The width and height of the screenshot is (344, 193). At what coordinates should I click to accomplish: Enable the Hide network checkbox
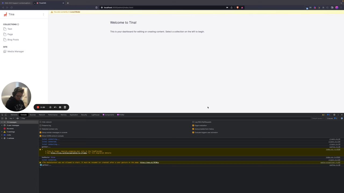point(40,122)
